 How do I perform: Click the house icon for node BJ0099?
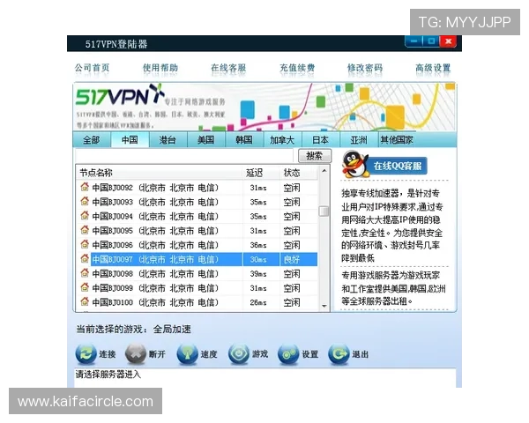(x=85, y=287)
